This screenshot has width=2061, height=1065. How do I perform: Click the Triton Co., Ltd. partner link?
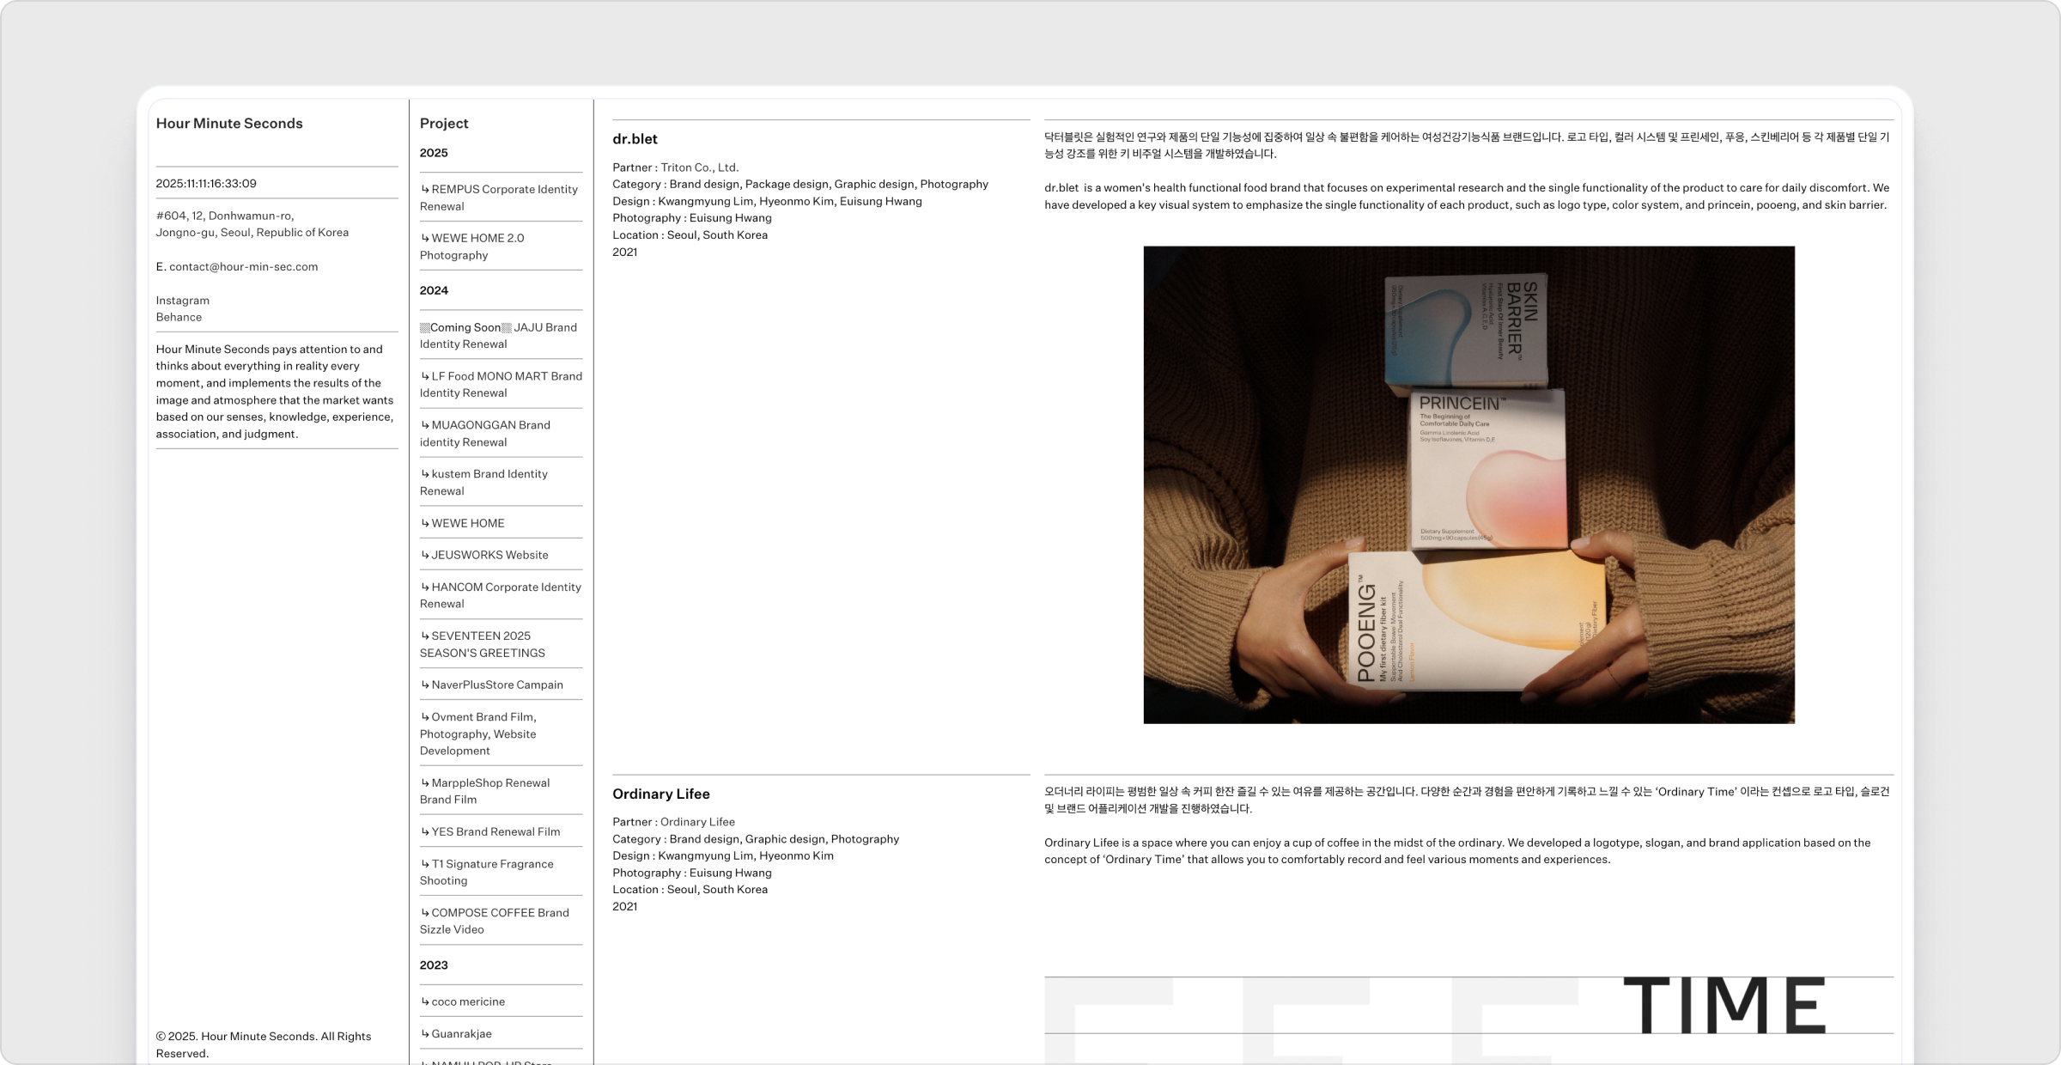[x=699, y=167]
